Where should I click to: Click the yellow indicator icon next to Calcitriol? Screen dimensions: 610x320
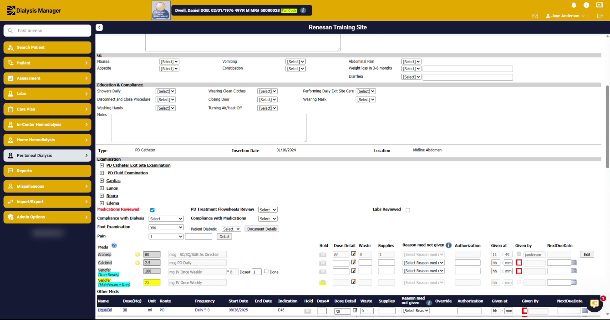click(x=137, y=263)
